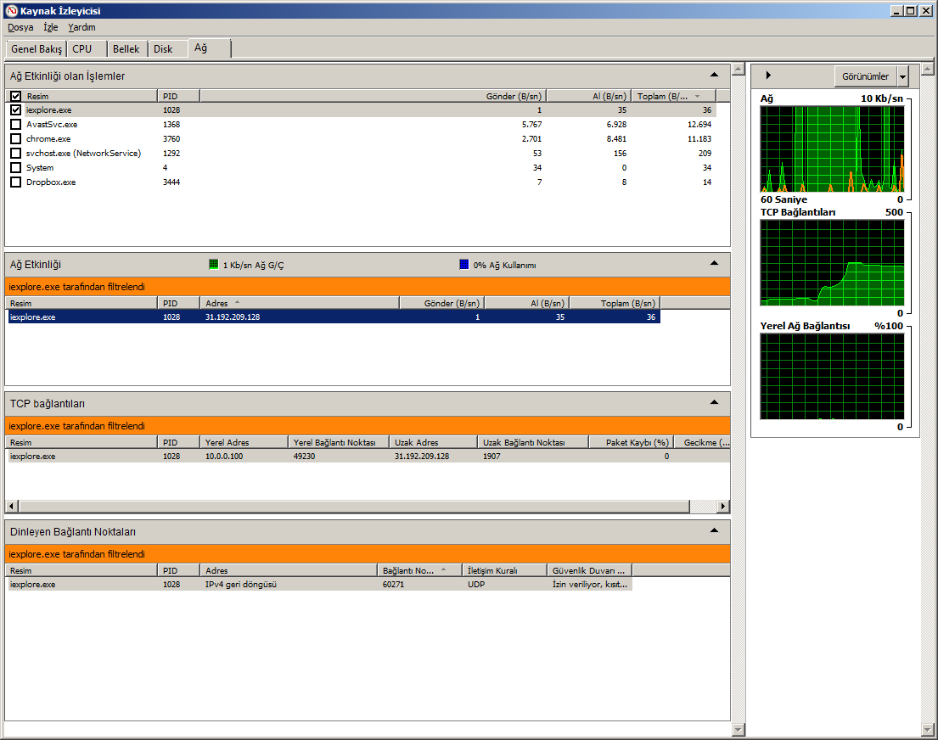Sort Ağ Etkinliği by Adres column

click(x=300, y=303)
